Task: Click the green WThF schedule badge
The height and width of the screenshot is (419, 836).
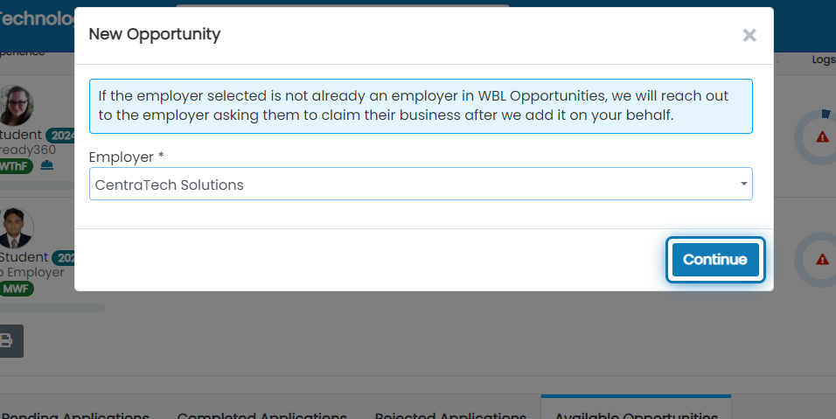Action: 16,166
